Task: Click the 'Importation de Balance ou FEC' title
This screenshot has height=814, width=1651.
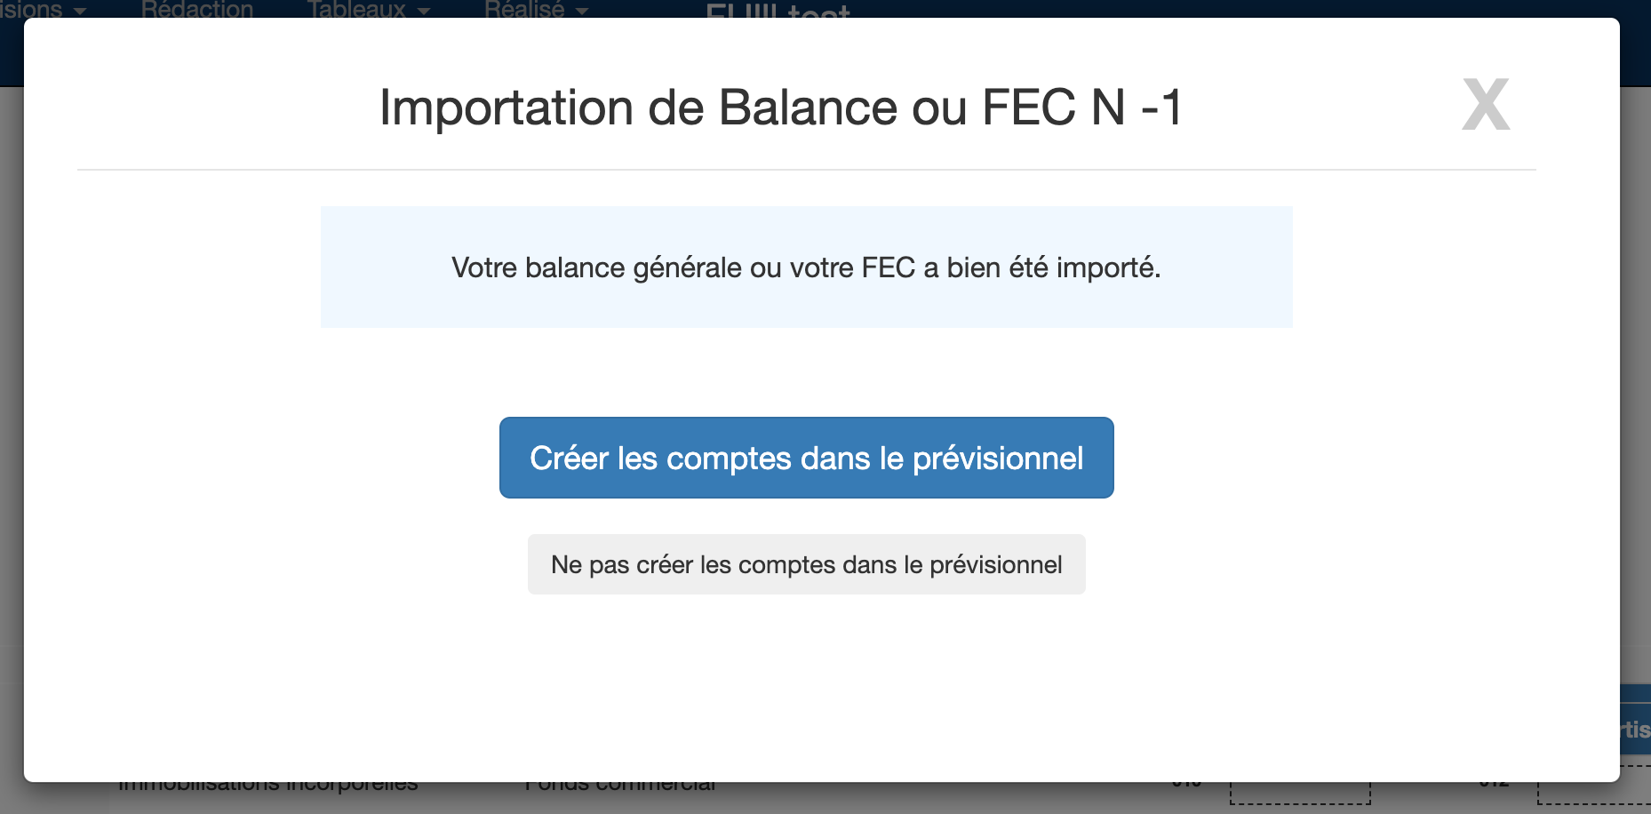Action: [x=780, y=108]
